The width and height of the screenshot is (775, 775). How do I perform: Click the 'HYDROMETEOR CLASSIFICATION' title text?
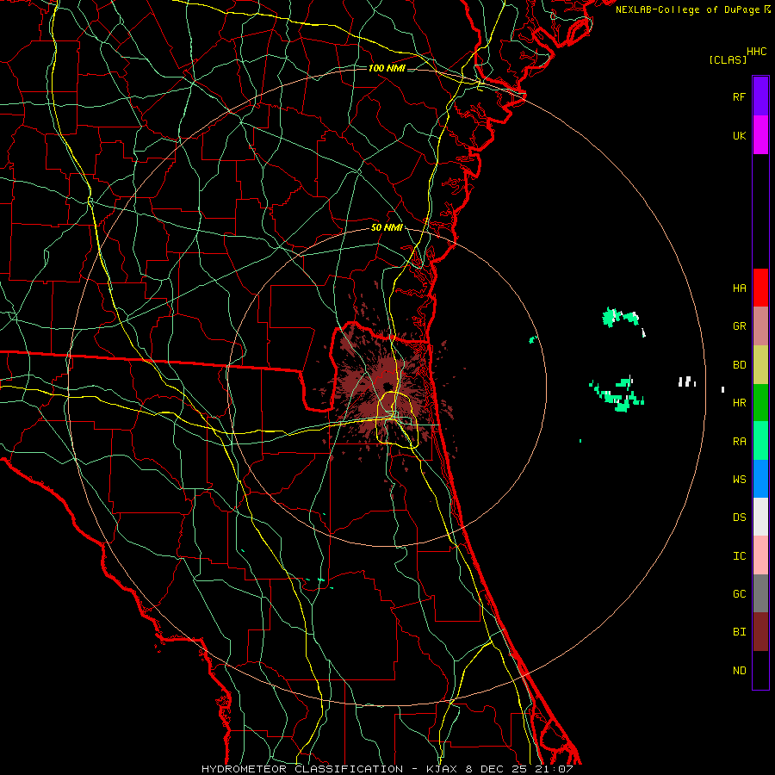tap(302, 769)
